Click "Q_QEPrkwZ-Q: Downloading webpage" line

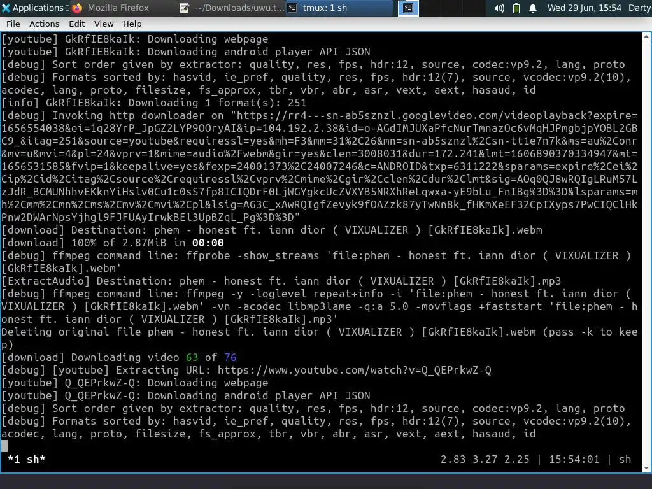click(135, 383)
